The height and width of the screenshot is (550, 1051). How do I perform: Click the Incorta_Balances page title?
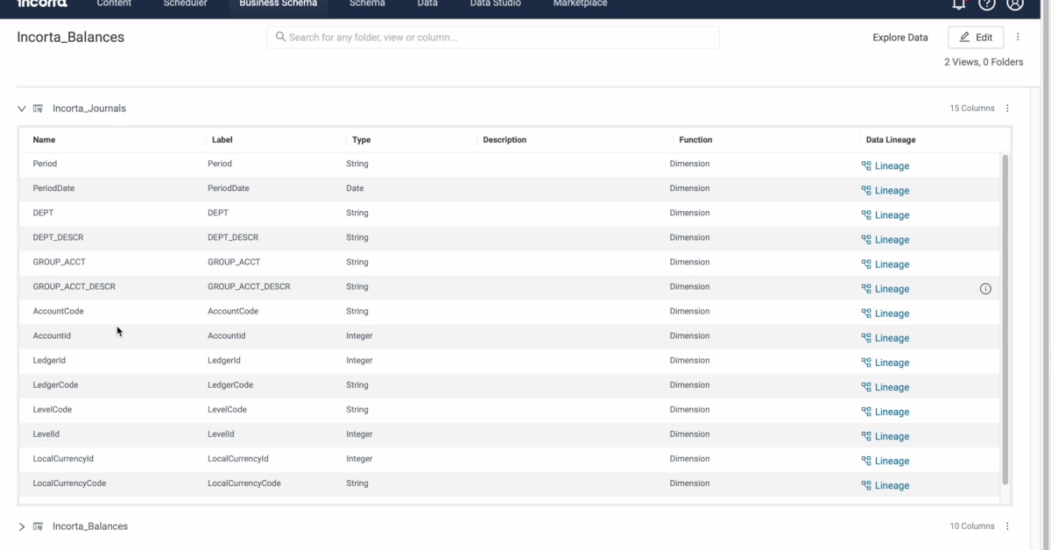(71, 38)
